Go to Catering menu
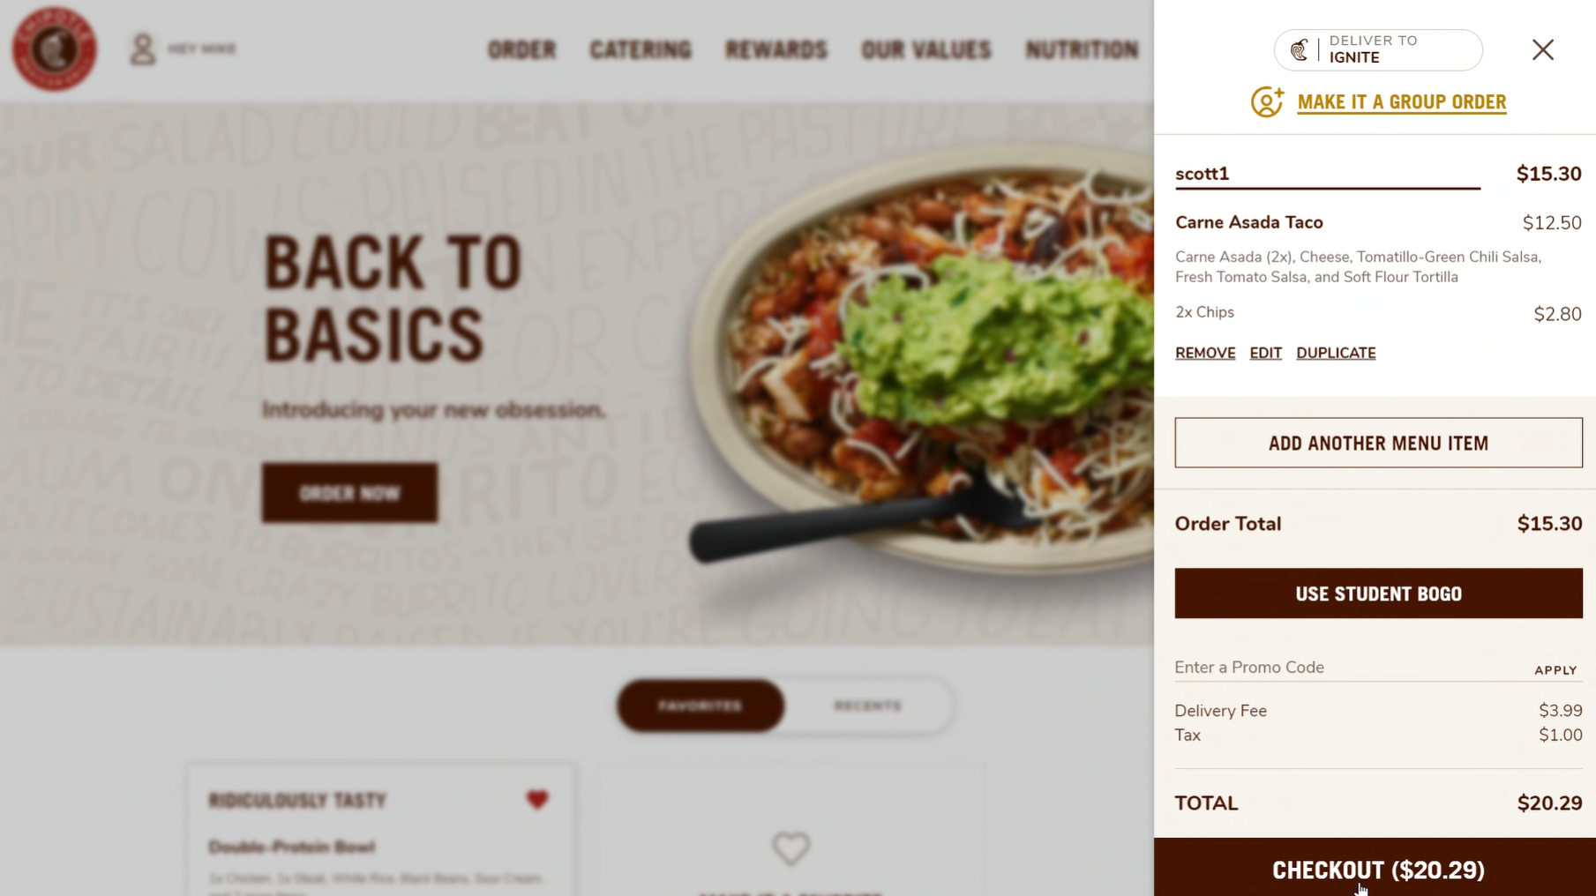The height and width of the screenshot is (896, 1596). 641,50
